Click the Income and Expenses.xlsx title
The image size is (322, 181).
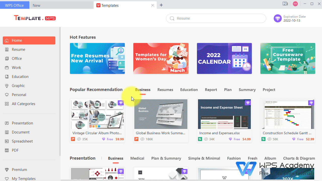pyautogui.click(x=220, y=133)
